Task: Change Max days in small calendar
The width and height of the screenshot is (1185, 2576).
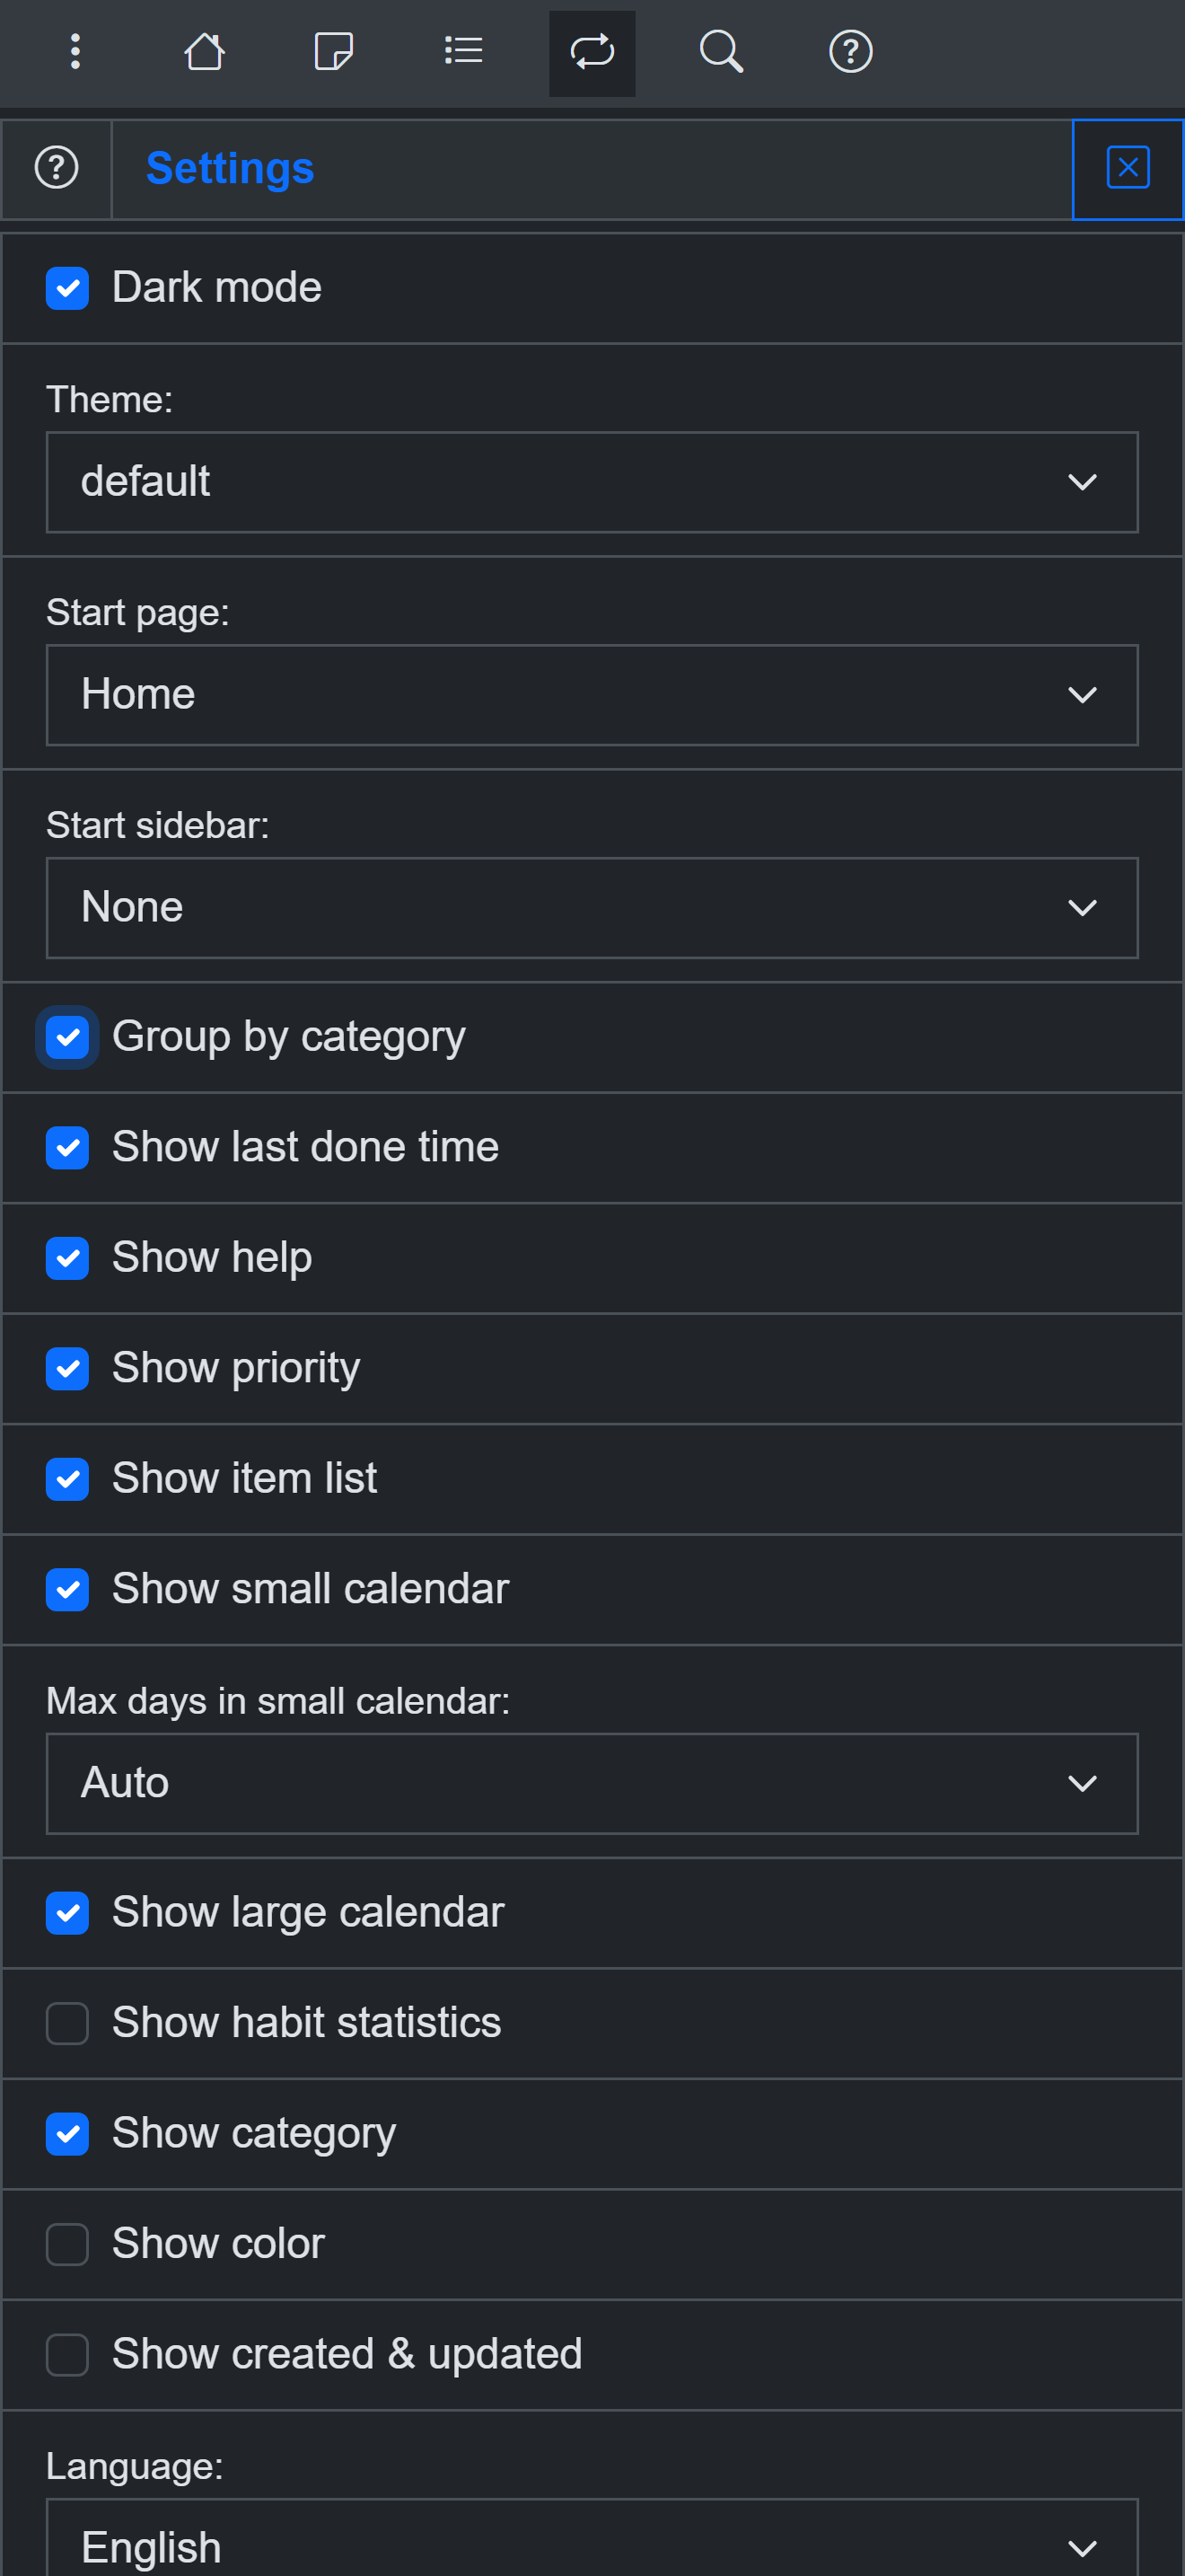Action: 592,1783
